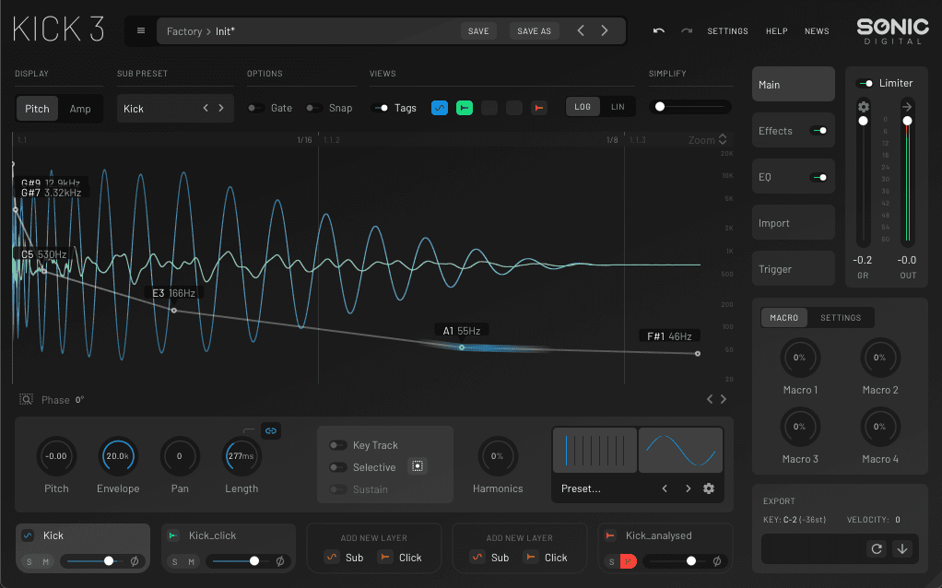Mute the Kick_click layer with its M button
This screenshot has width=942, height=588.
tap(192, 560)
